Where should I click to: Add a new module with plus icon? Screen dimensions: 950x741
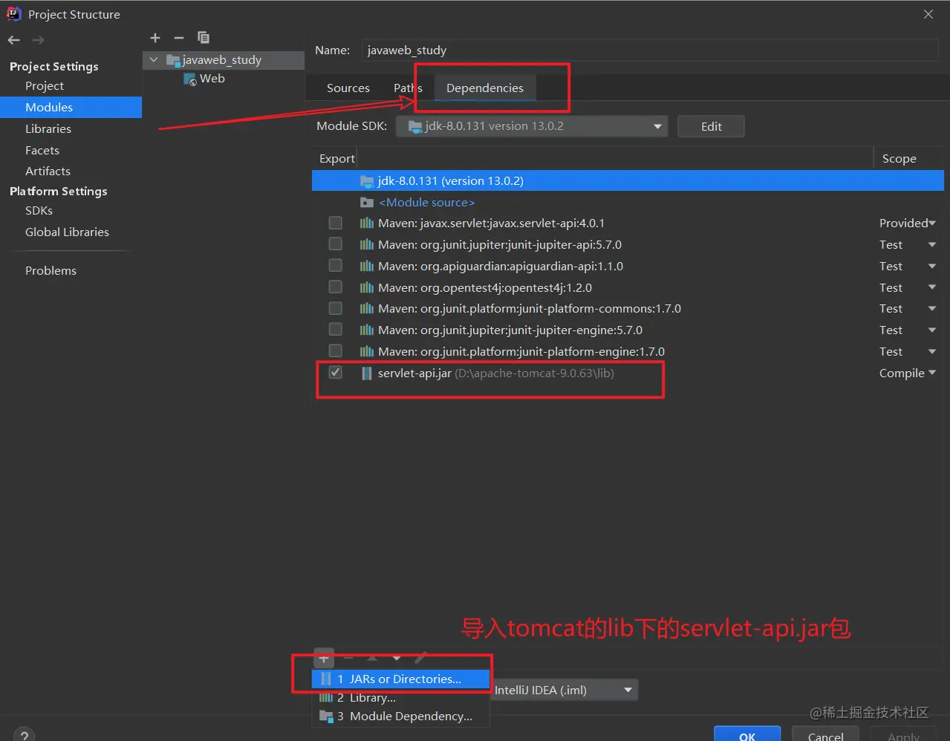click(x=155, y=38)
